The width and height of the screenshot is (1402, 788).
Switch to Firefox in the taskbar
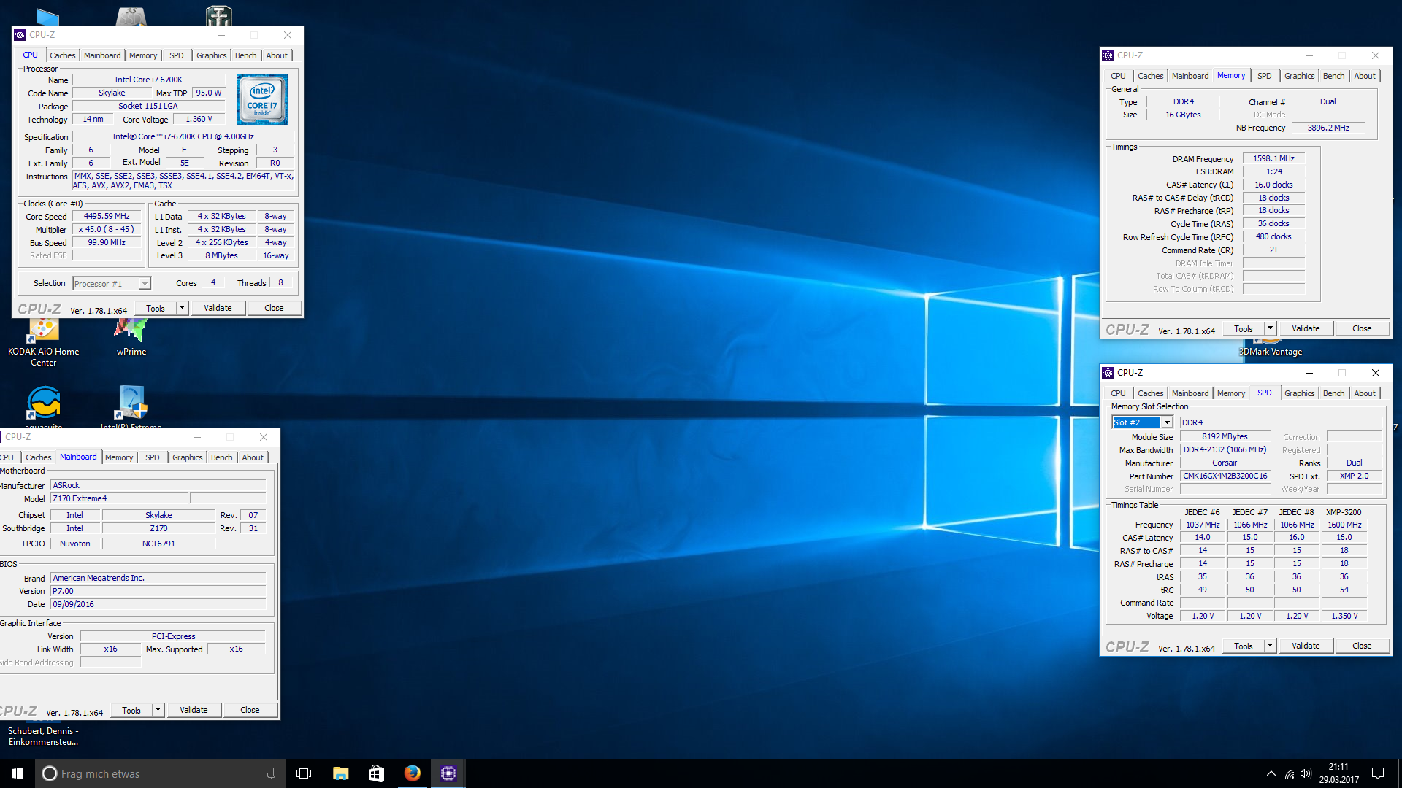click(x=413, y=773)
